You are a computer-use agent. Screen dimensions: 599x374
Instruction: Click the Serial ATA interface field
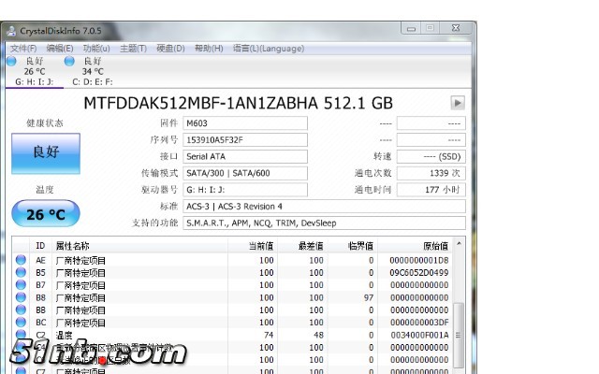coord(245,156)
